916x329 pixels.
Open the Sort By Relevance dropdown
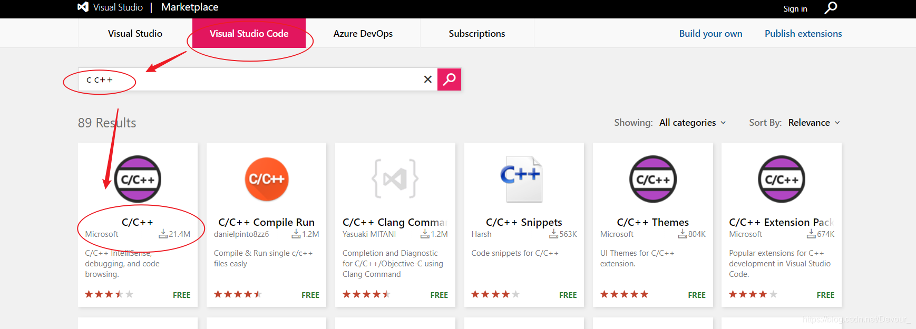[x=814, y=123]
